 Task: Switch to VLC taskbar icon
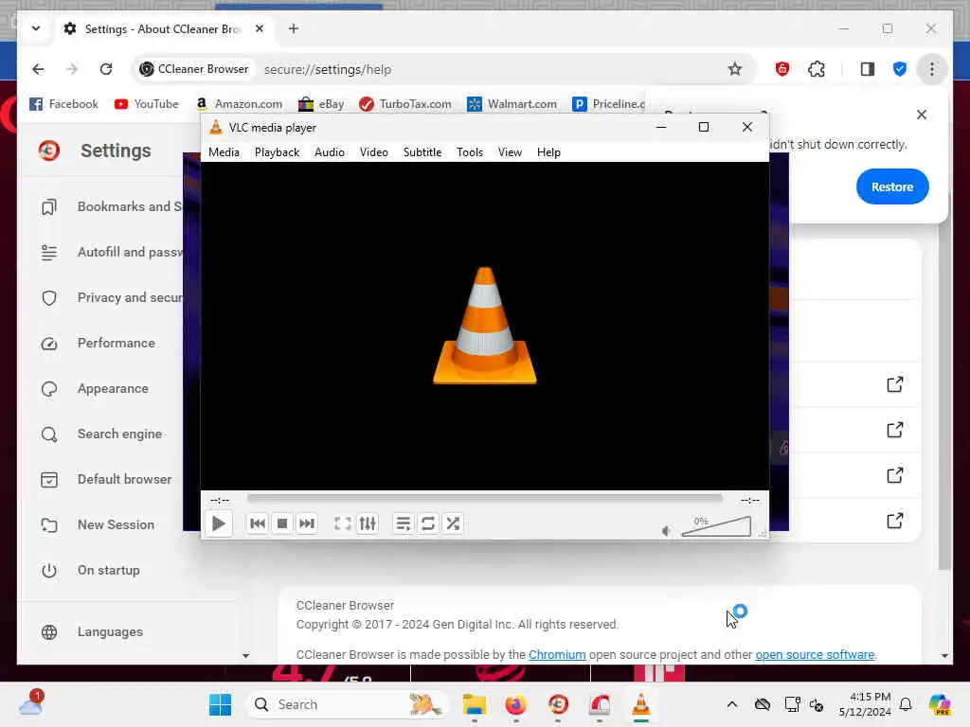[641, 704]
